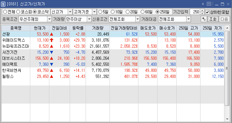Click the 250일 고가 column header
The image size is (232, 123).
[188, 28]
